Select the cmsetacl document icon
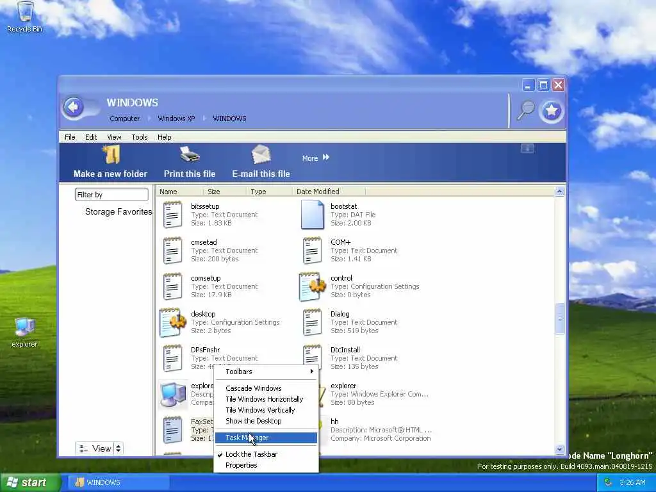This screenshot has height=492, width=656. pyautogui.click(x=172, y=250)
